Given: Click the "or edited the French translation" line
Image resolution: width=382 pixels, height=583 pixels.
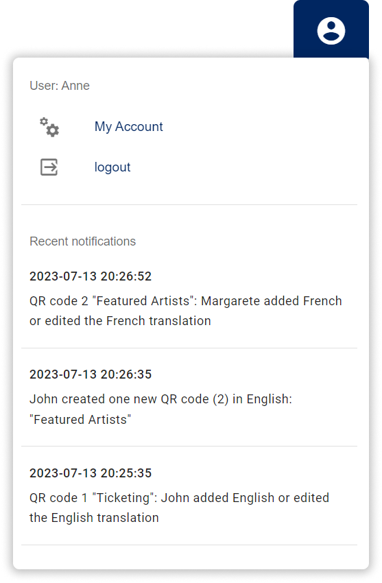Looking at the screenshot, I should 120,321.
